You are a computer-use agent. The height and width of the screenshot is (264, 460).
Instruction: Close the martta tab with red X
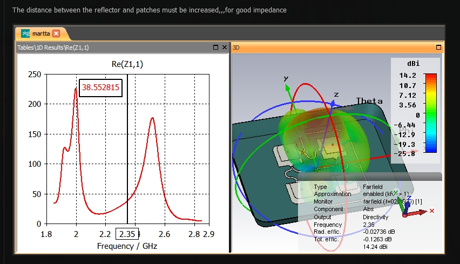[x=56, y=33]
